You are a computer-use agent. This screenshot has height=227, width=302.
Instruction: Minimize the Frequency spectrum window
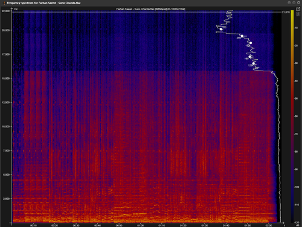pos(289,2)
